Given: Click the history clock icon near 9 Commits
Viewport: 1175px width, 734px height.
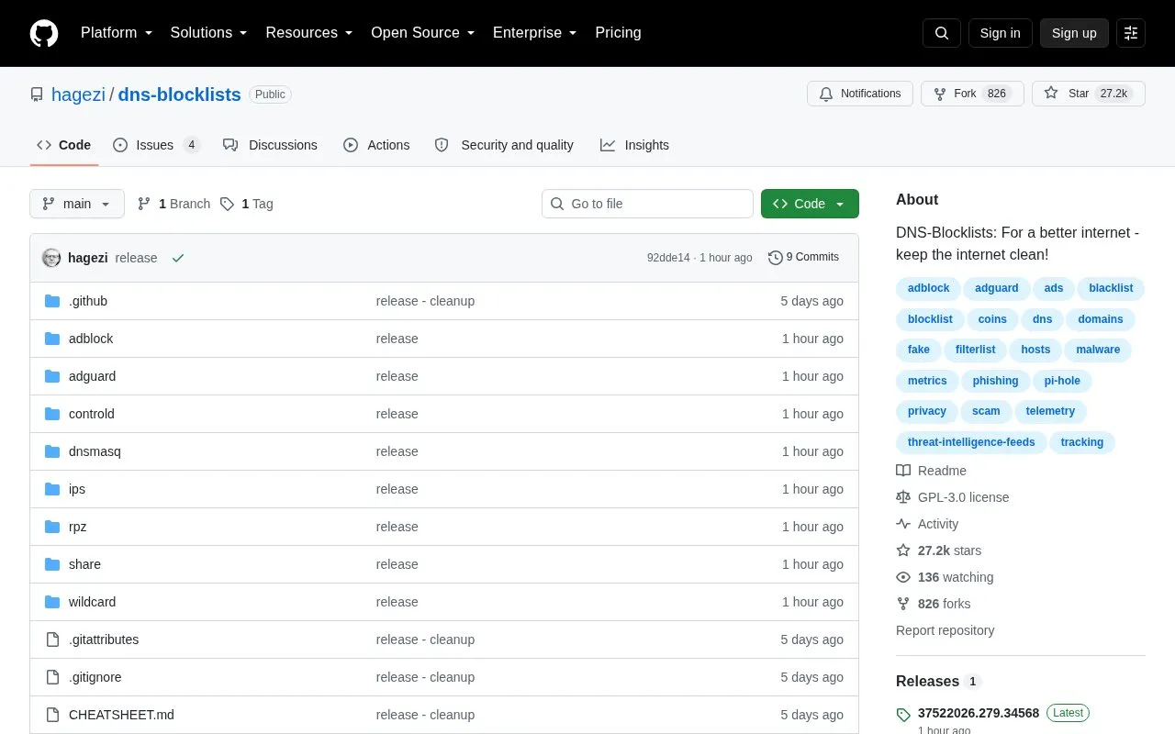Looking at the screenshot, I should pos(776,258).
